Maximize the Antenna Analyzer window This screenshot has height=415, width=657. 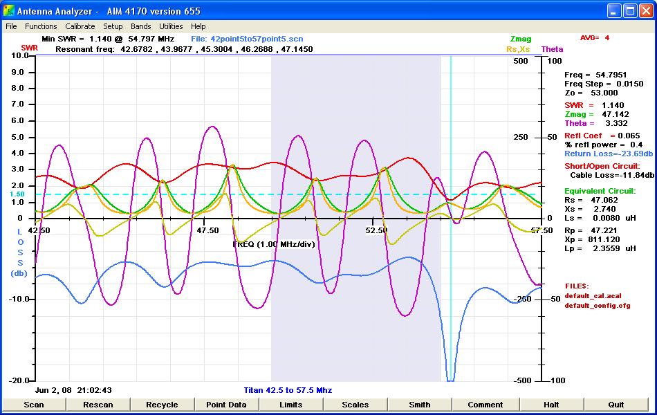(x=630, y=11)
